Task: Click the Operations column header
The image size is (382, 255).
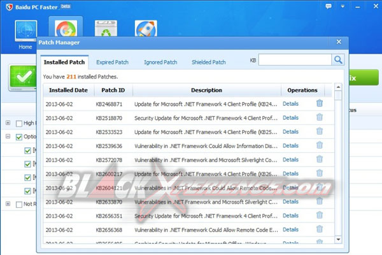Action: point(302,91)
